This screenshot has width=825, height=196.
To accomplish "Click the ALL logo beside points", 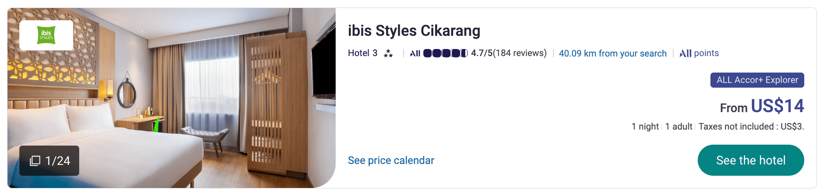I will coord(685,53).
